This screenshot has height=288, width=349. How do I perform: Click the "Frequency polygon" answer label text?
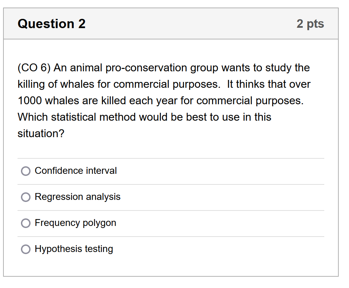[x=75, y=223]
